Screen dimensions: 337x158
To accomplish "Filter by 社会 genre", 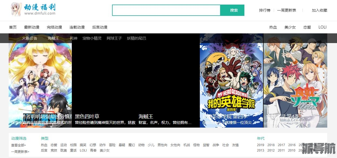I will click(x=225, y=145).
